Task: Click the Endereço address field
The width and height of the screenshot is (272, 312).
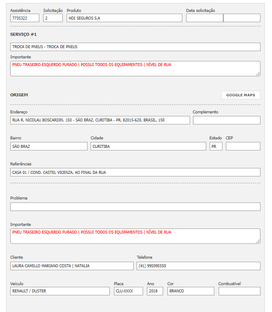Action: (x=100, y=120)
